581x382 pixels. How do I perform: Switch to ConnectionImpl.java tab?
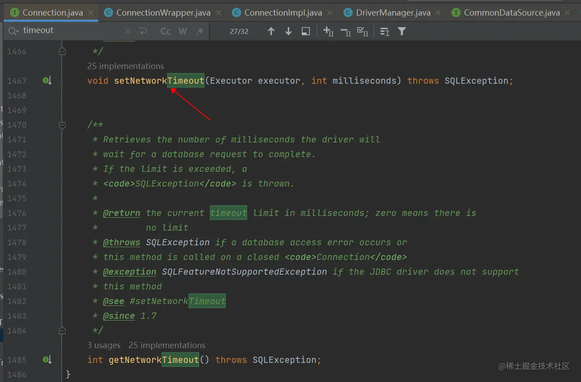coord(283,12)
